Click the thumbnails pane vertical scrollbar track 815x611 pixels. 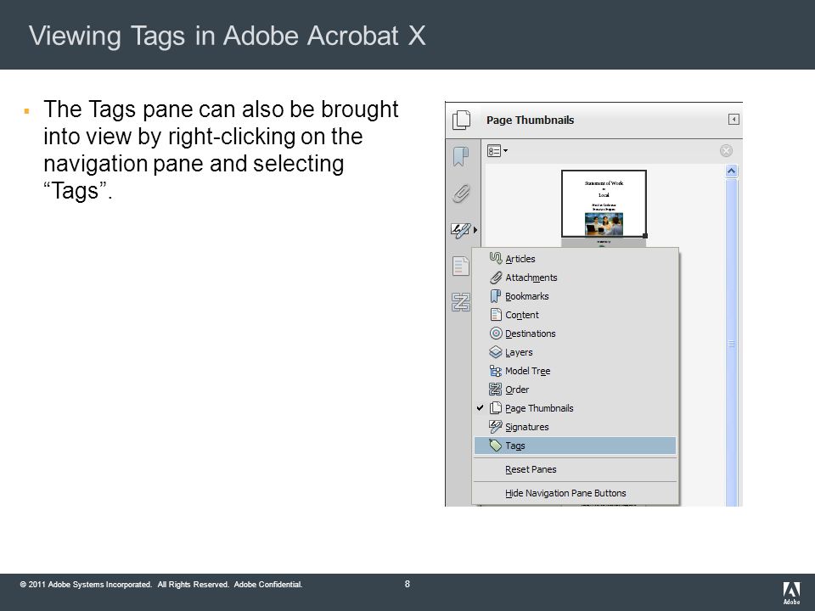tap(731, 343)
